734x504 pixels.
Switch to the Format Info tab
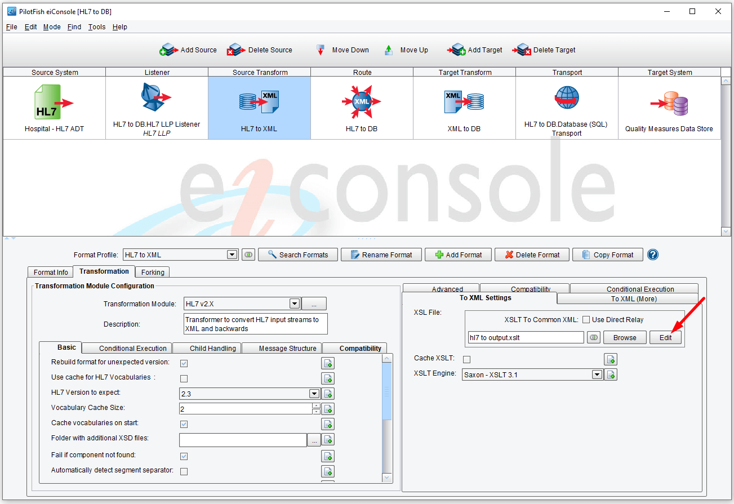pos(51,272)
